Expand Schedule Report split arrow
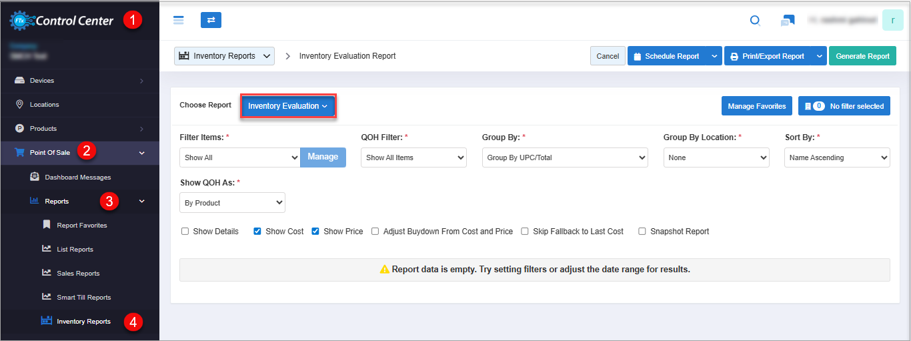This screenshot has height=341, width=911. click(714, 56)
